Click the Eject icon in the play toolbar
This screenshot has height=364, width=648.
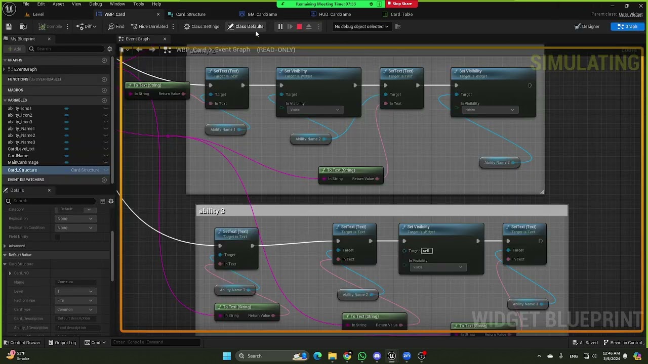309,26
